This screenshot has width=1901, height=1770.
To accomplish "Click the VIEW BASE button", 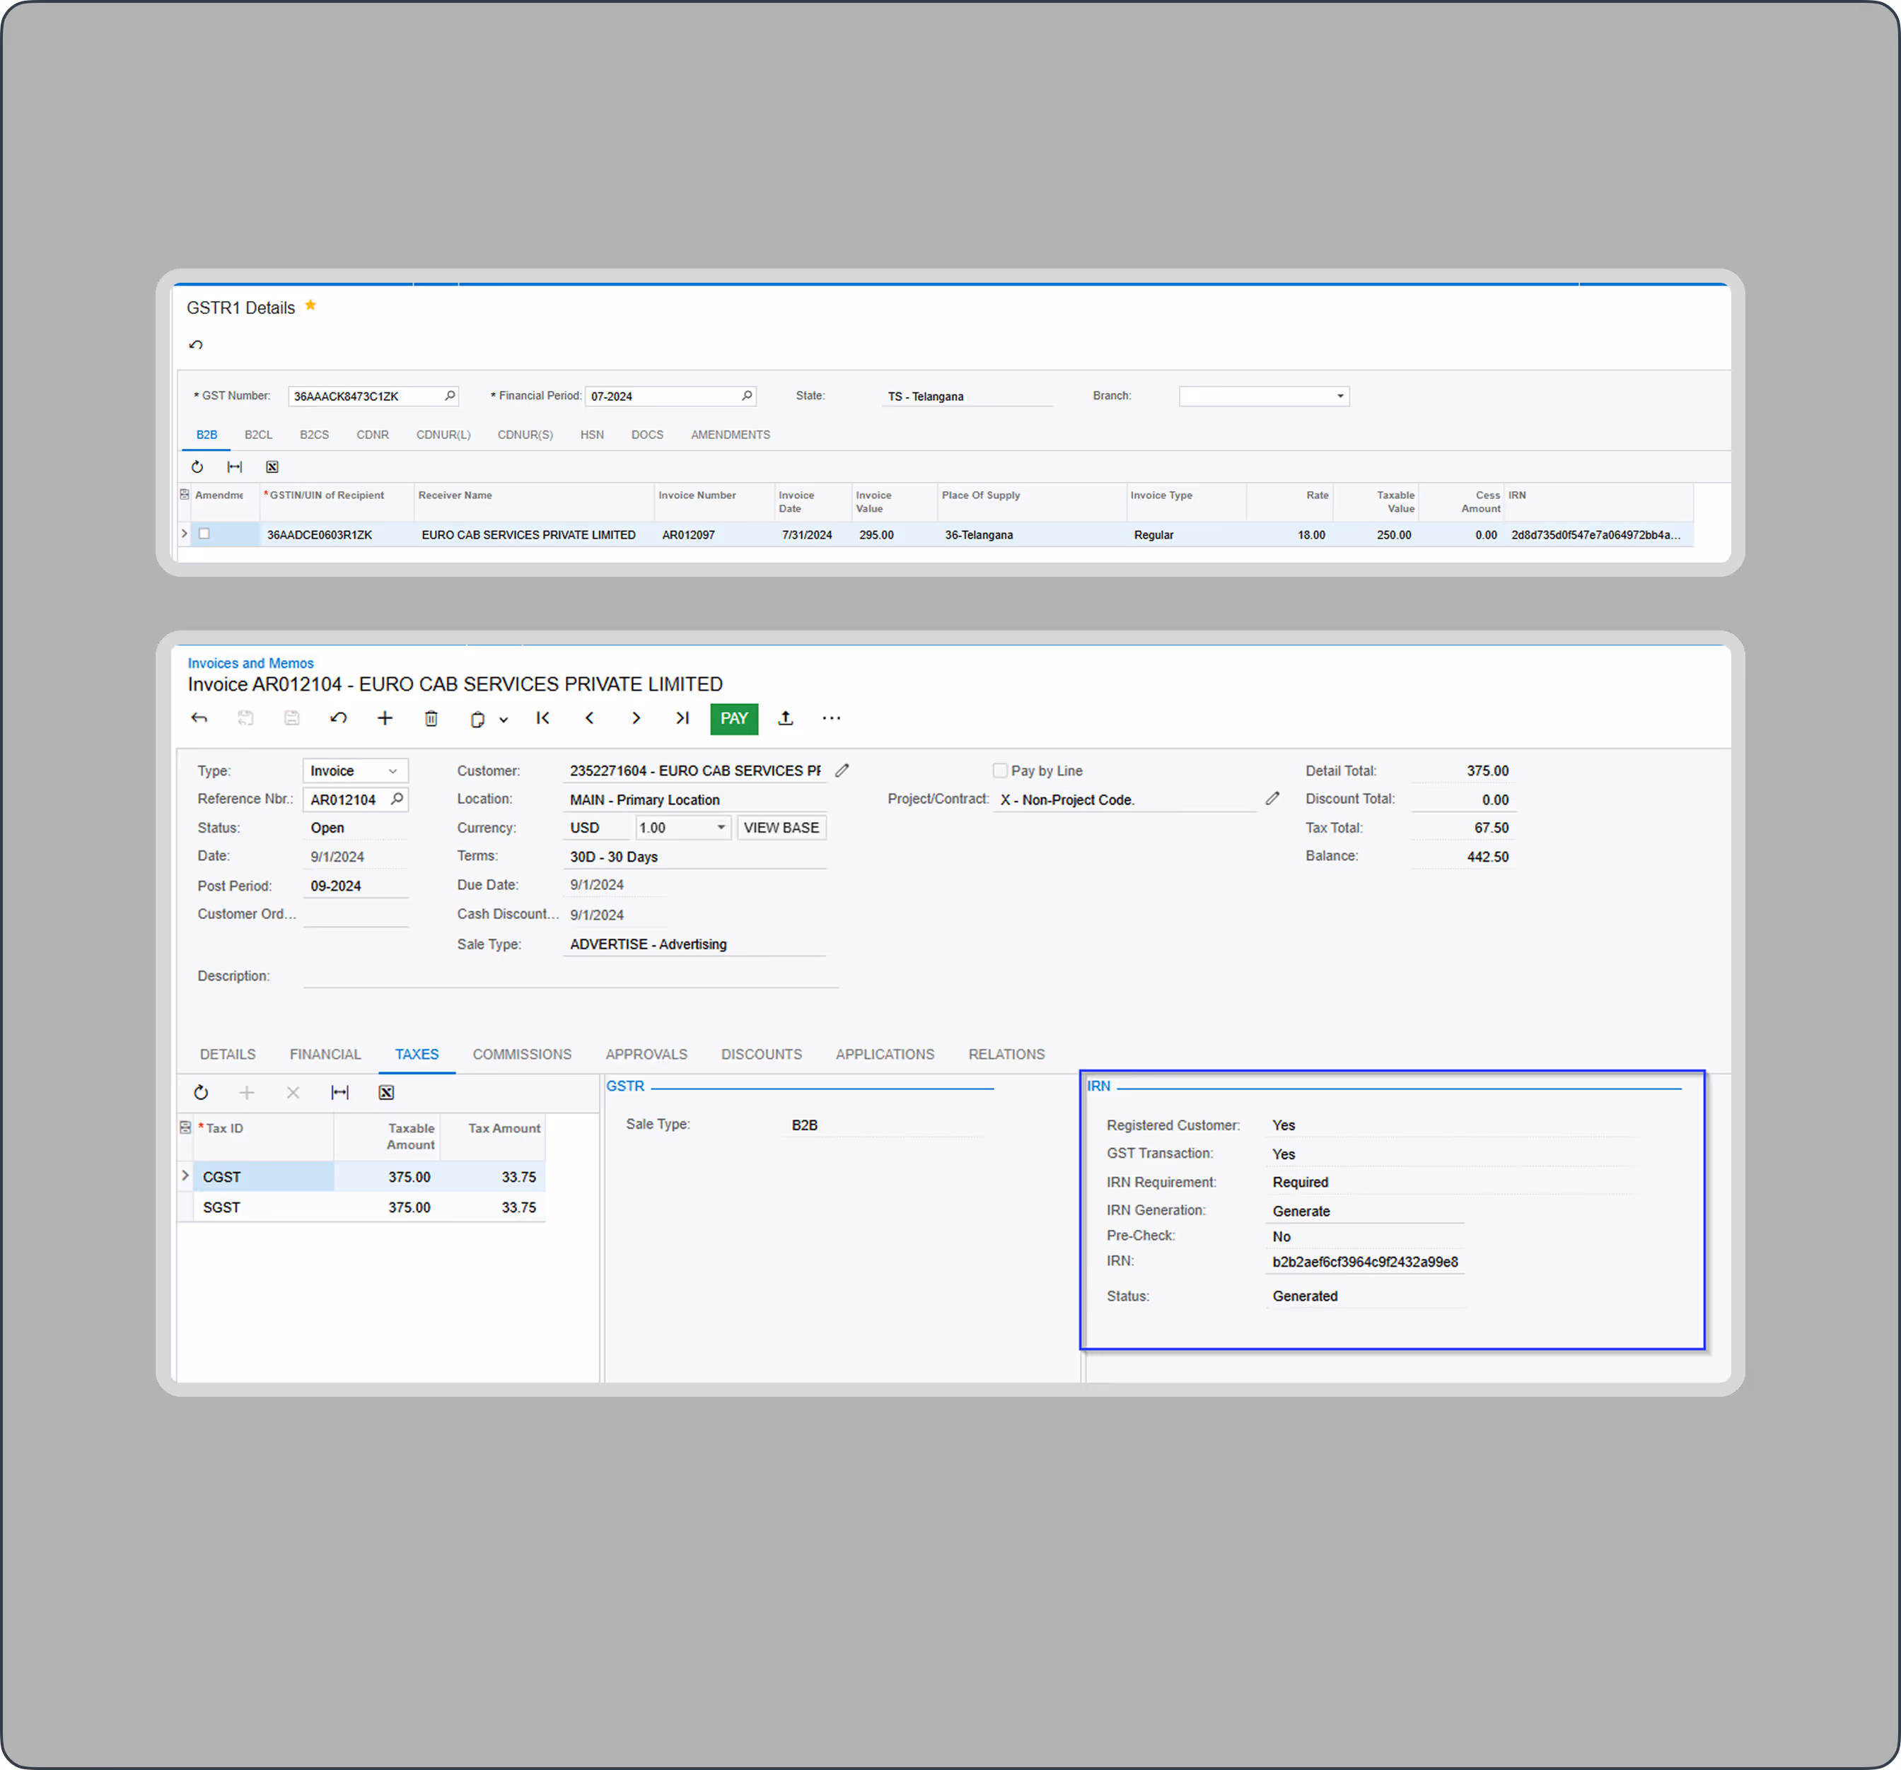I will [781, 828].
